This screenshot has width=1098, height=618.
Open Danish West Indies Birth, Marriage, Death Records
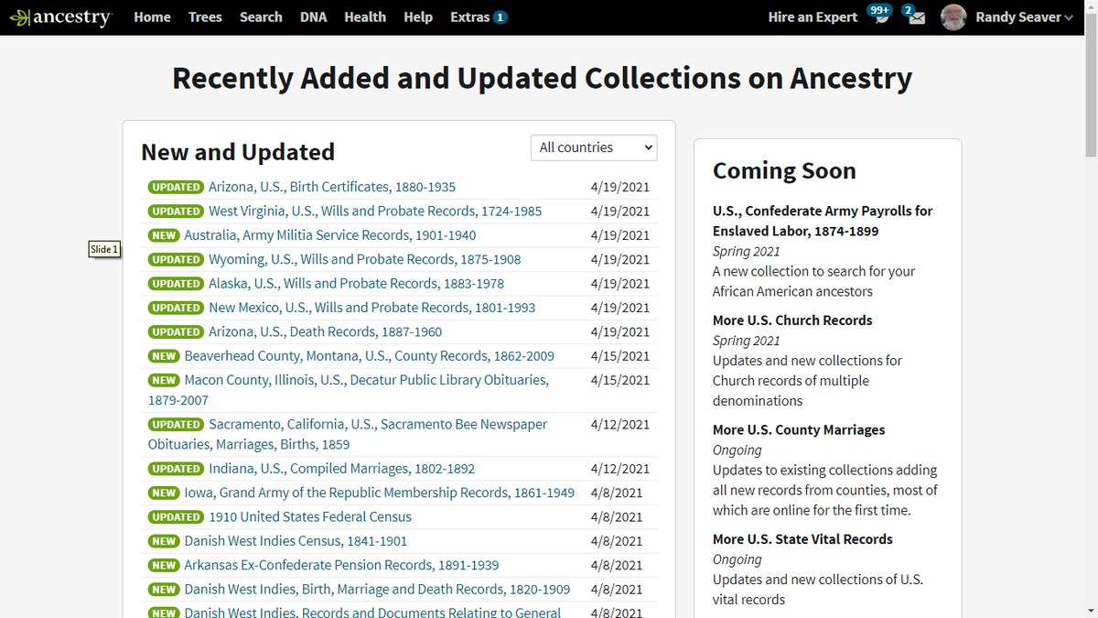coord(377,590)
